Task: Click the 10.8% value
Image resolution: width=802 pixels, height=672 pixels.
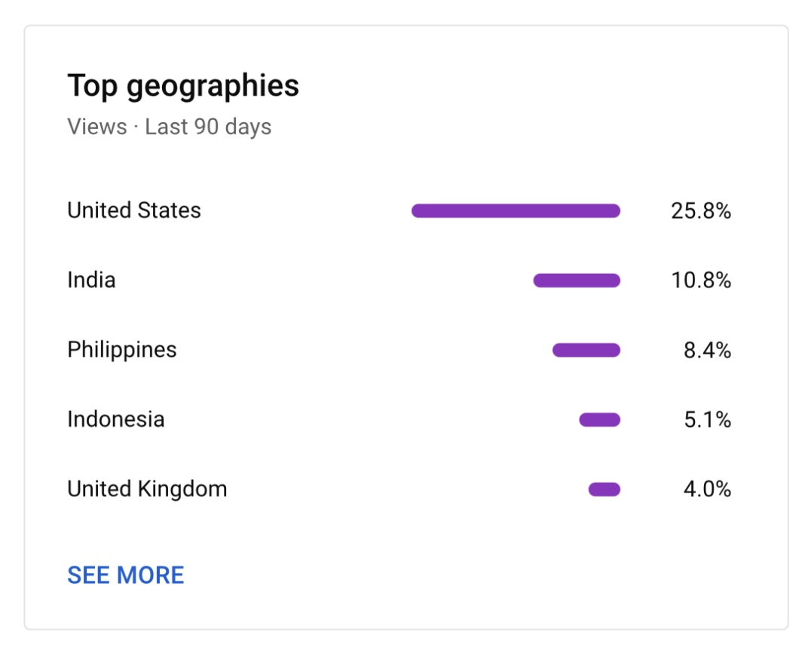Action: (x=701, y=281)
